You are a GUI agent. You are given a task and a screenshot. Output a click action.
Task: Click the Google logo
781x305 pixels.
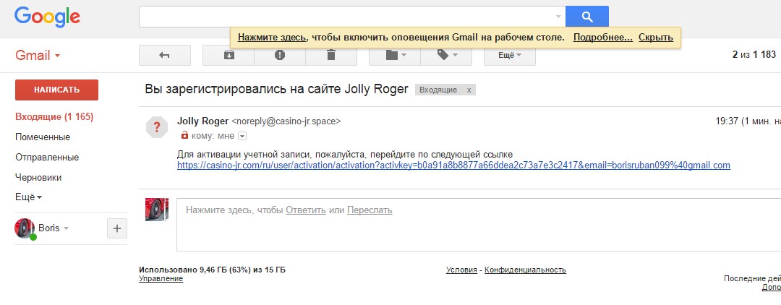click(x=47, y=18)
